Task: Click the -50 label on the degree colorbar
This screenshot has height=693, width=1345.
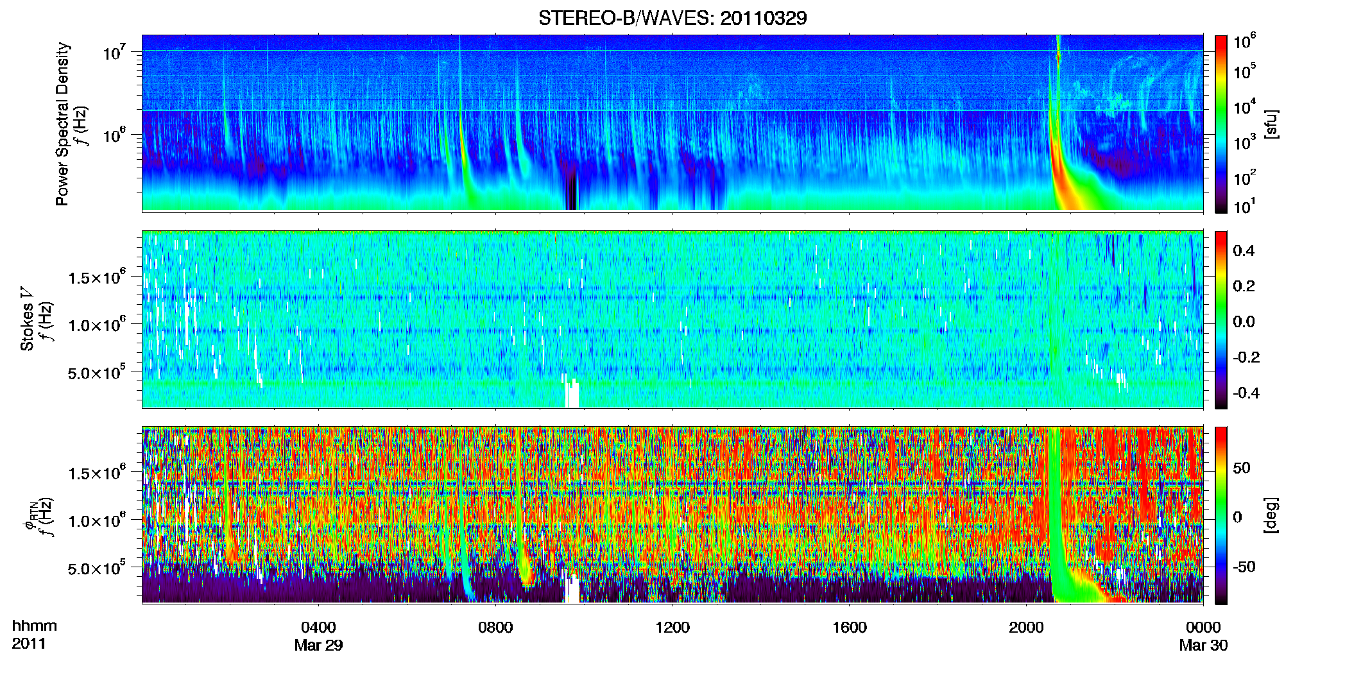Action: [x=1244, y=567]
